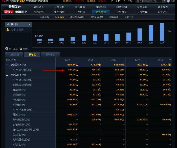
Task: Open the 利润表 sidebar item
Action: pos(18,24)
